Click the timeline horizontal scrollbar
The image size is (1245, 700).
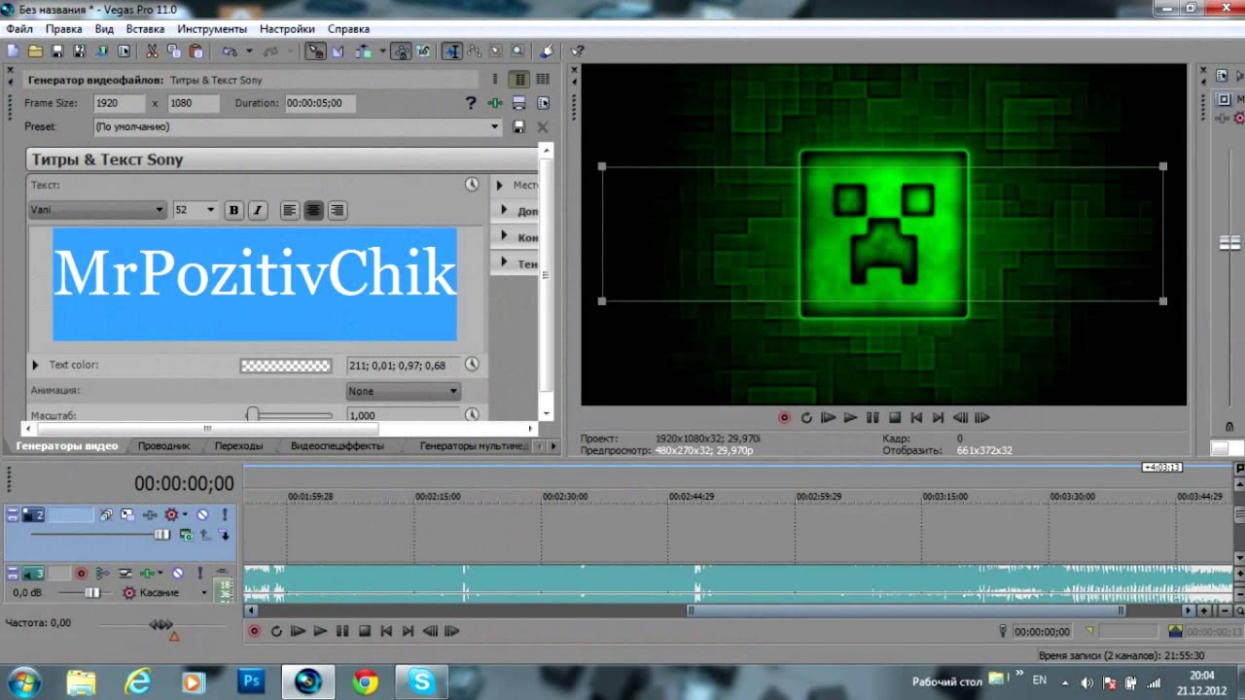point(906,611)
